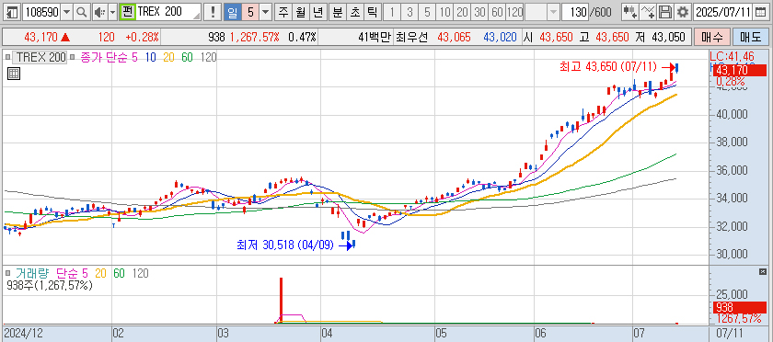Click the blue best bid price 43,020
773x342 pixels.
(500, 37)
